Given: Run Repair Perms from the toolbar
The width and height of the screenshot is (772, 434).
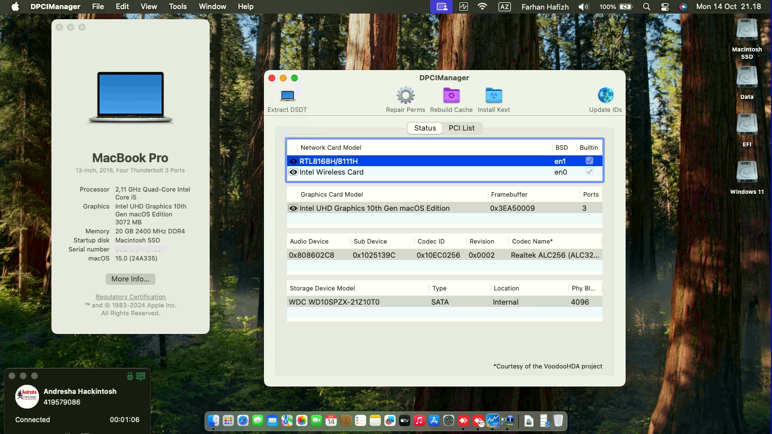Looking at the screenshot, I should tap(405, 96).
